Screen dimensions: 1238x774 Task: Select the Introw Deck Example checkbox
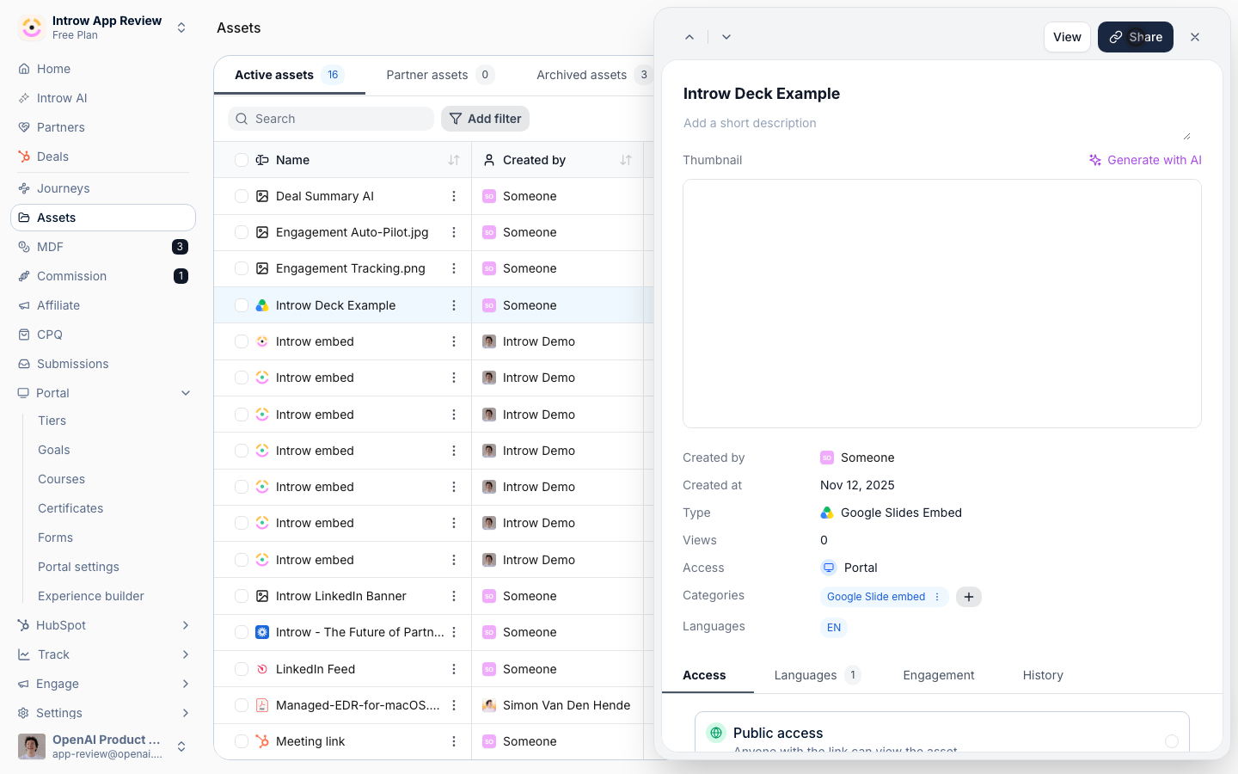click(242, 305)
